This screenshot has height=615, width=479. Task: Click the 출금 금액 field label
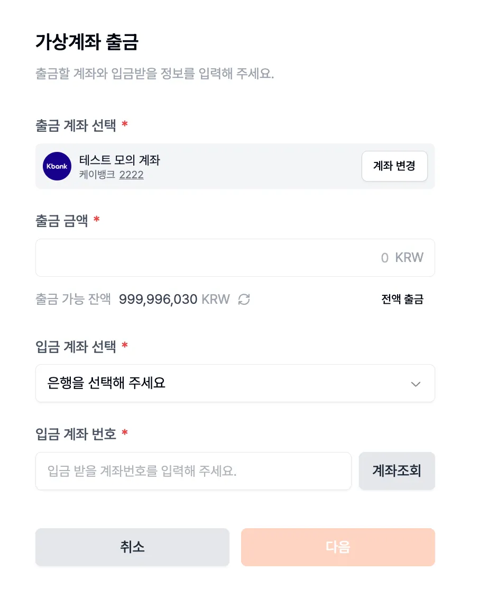click(x=62, y=220)
